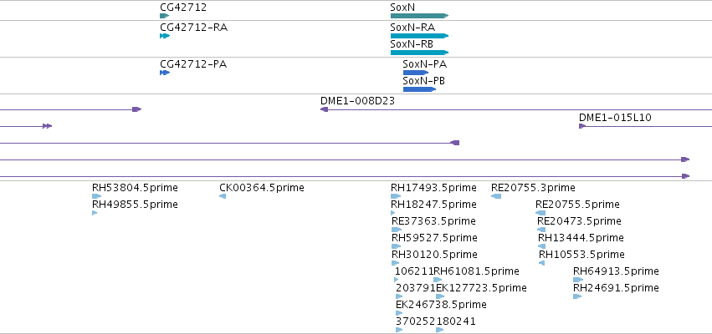
Task: Click the SoxN-RA transcript bar
Action: pos(419,36)
